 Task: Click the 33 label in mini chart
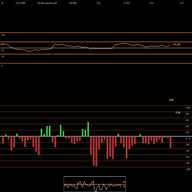[x=124, y=187]
